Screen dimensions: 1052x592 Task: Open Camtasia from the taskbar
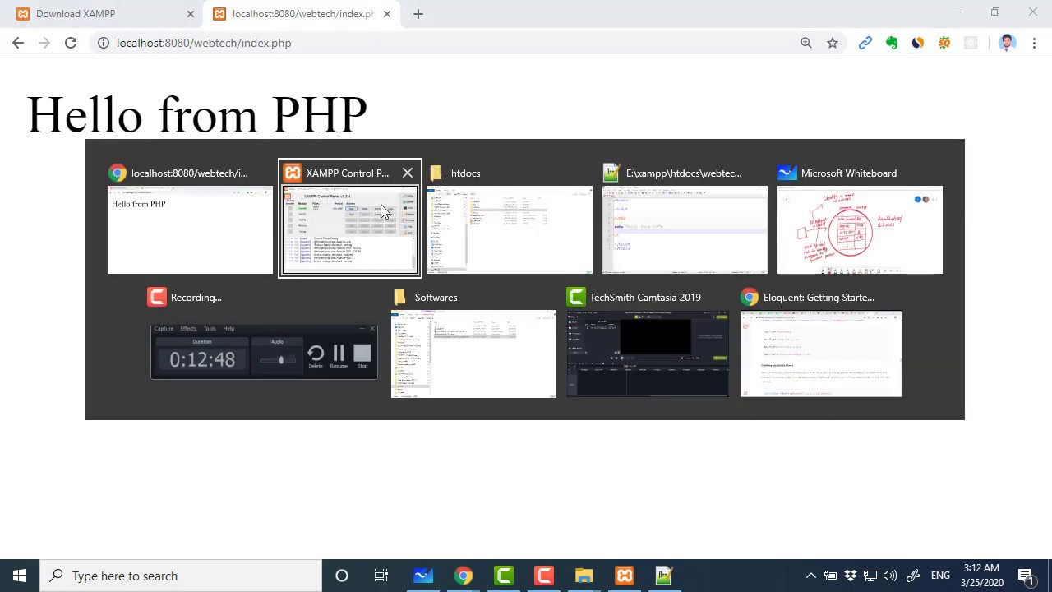504,576
